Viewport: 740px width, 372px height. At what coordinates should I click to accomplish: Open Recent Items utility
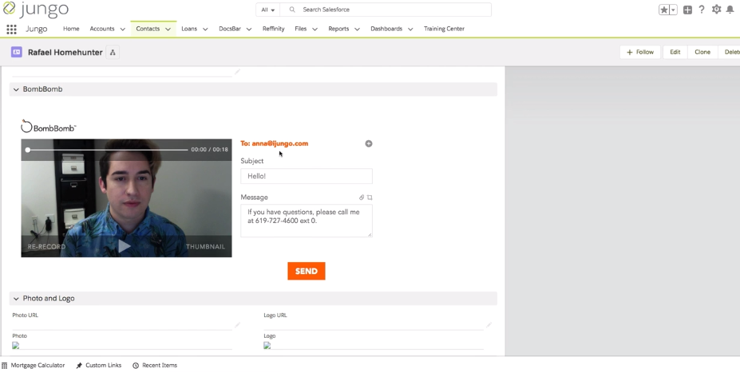[x=155, y=366]
